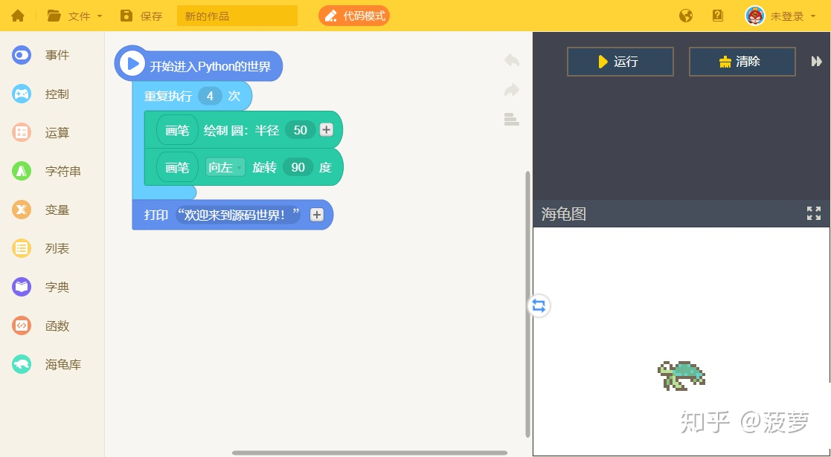Open the 函数 functions category

coord(42,325)
